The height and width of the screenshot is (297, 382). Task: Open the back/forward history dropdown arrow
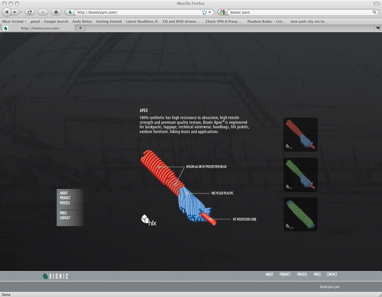[21, 12]
